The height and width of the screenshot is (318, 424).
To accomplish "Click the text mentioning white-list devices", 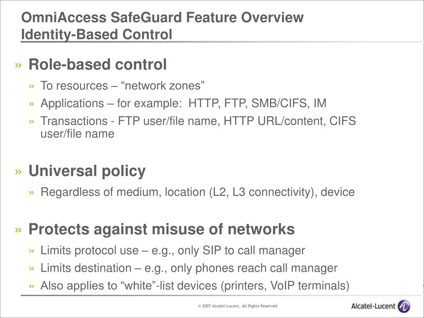I will click(195, 286).
